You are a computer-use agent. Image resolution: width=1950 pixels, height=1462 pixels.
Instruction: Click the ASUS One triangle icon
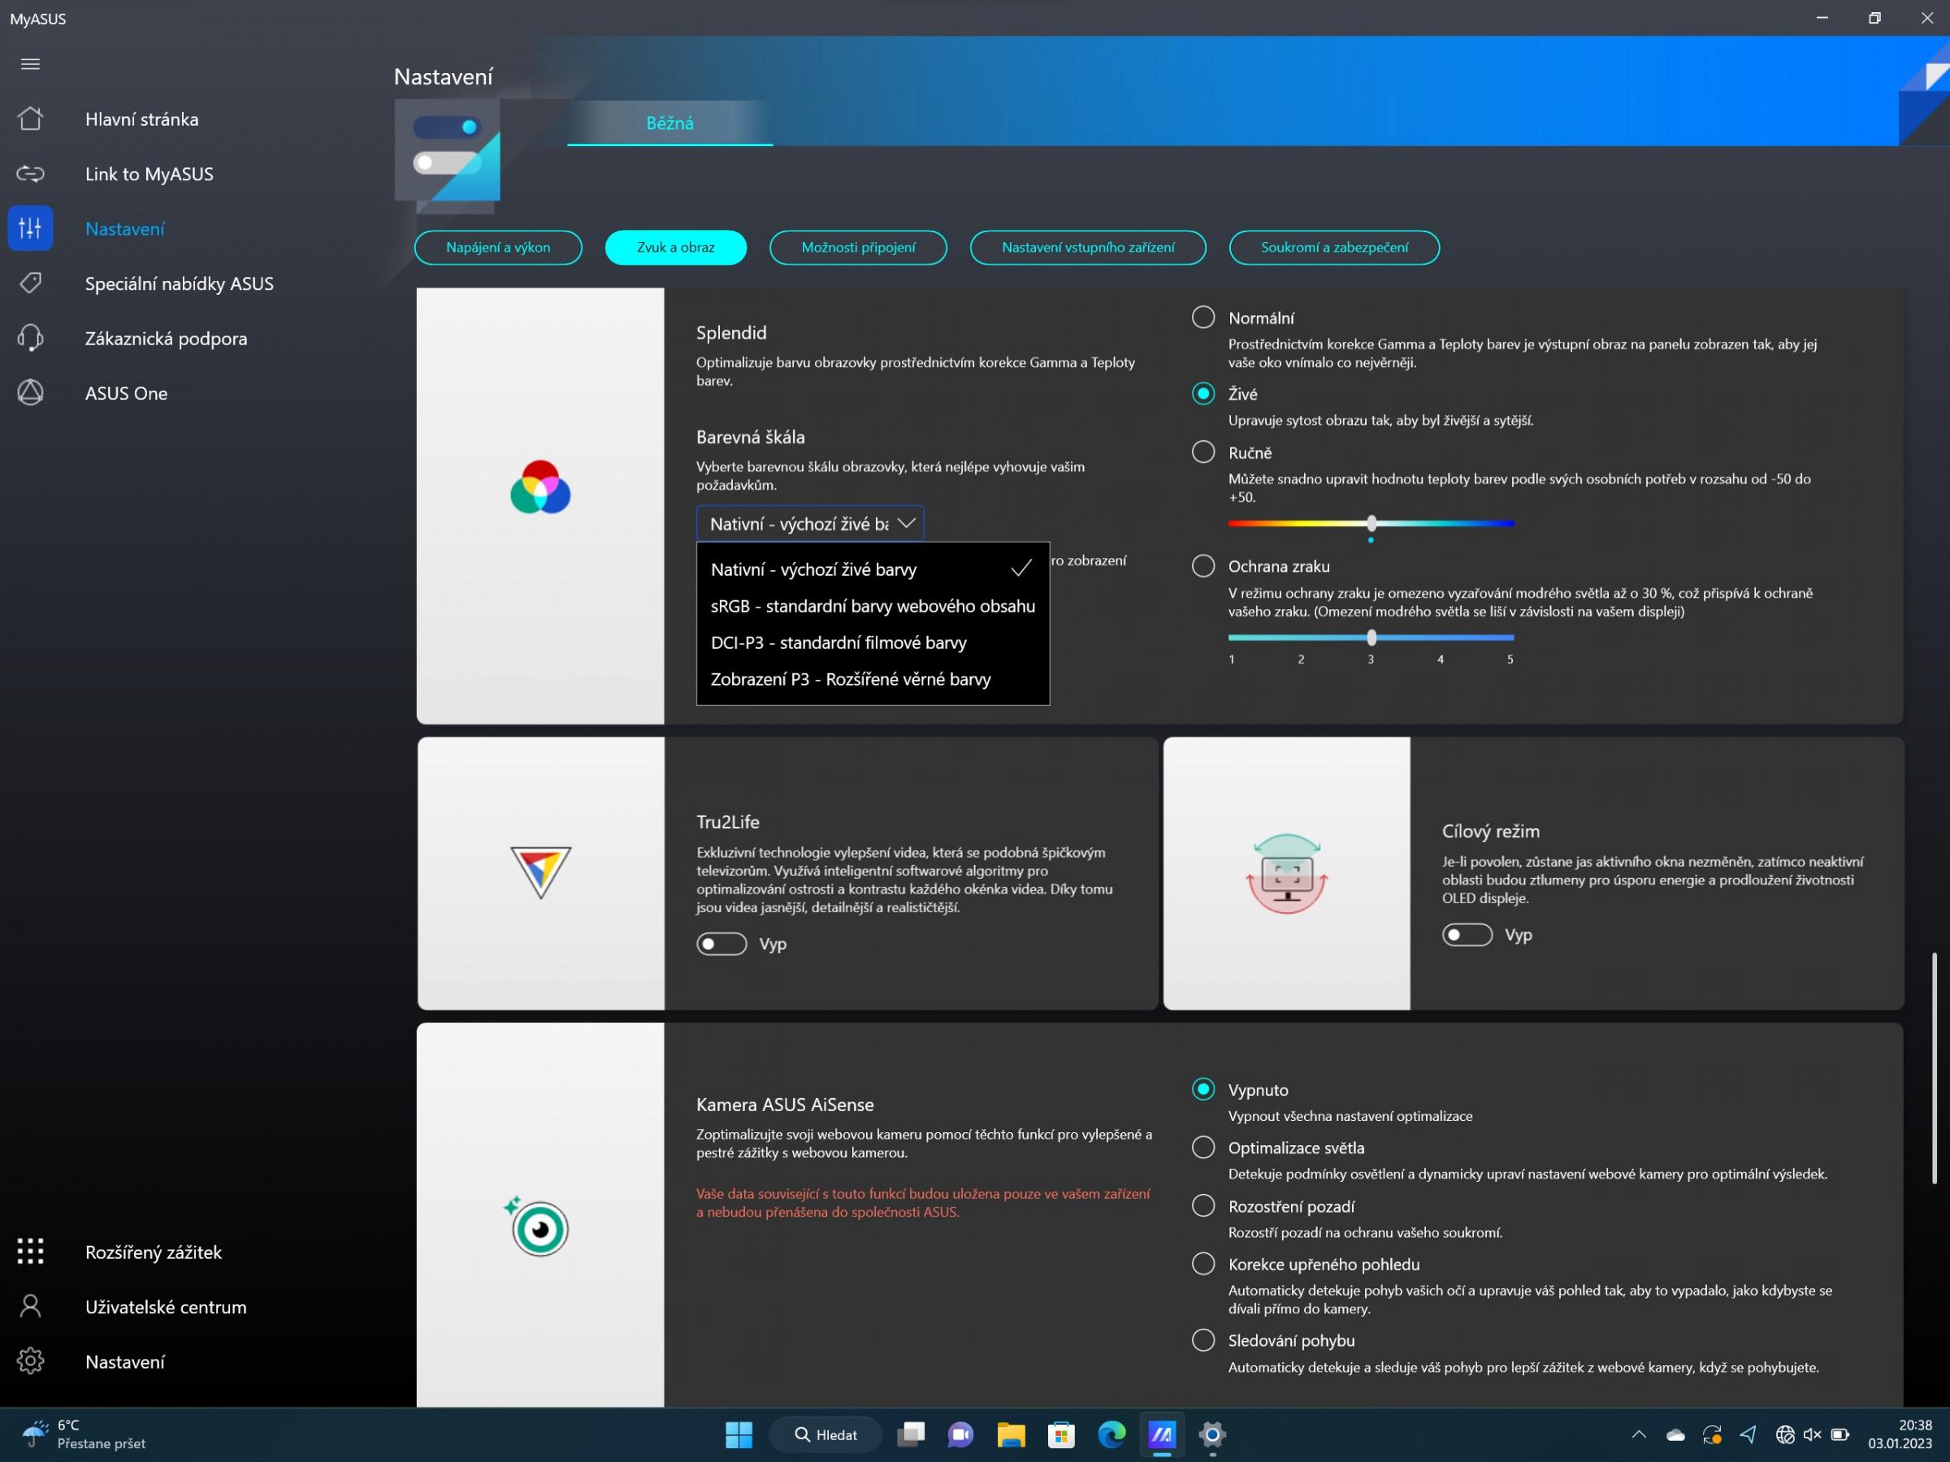click(x=30, y=392)
